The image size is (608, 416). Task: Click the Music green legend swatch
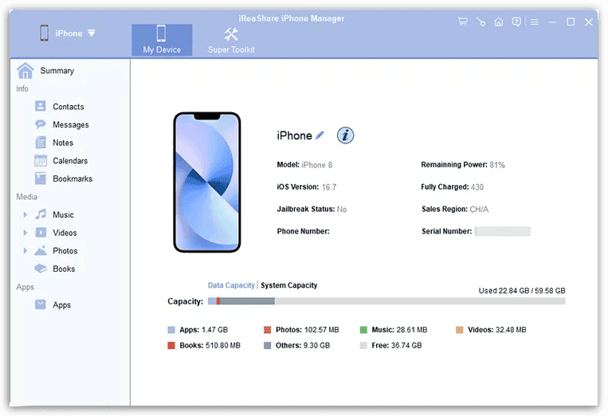pos(363,330)
